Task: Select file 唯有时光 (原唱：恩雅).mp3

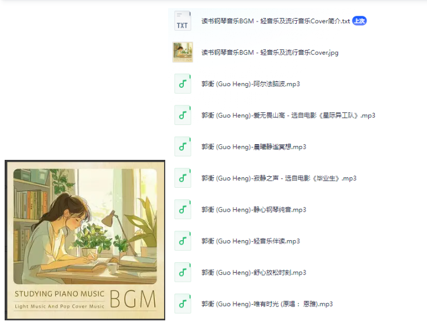Action: [x=267, y=304]
